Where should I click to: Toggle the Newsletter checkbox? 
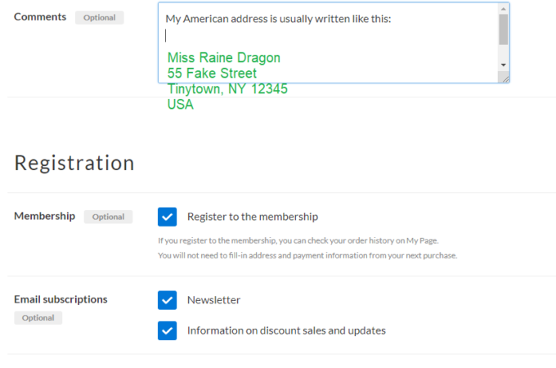click(167, 300)
